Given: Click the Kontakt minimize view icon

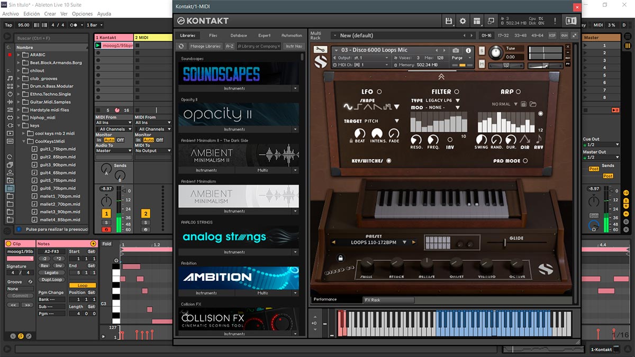Looking at the screenshot, I should point(491,21).
